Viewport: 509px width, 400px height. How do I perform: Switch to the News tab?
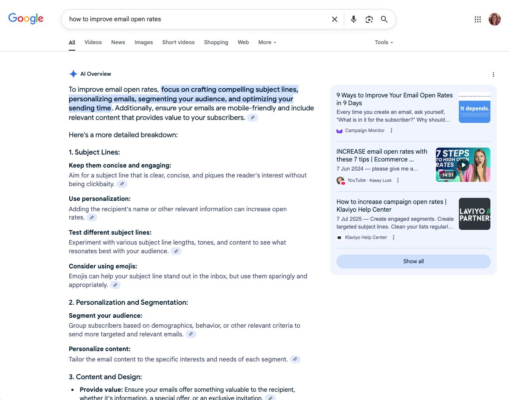[x=118, y=42]
